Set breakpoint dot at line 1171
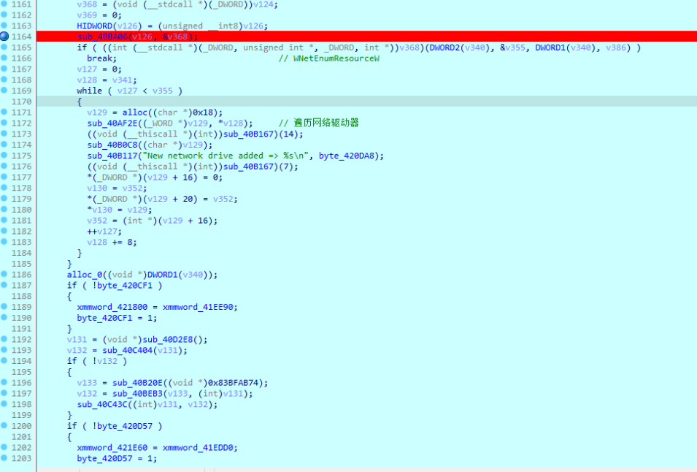The width and height of the screenshot is (697, 472). pyautogui.click(x=4, y=112)
